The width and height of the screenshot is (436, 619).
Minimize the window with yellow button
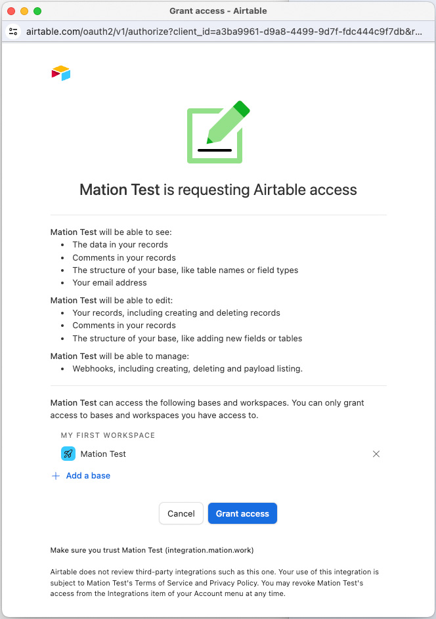(x=24, y=11)
